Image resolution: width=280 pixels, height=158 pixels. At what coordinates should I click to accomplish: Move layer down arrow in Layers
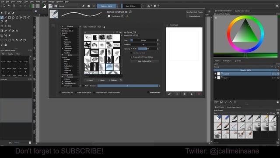click(x=226, y=102)
